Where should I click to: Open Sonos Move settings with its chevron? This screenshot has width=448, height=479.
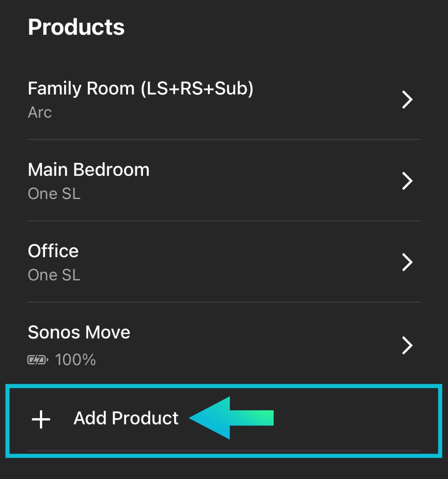407,345
